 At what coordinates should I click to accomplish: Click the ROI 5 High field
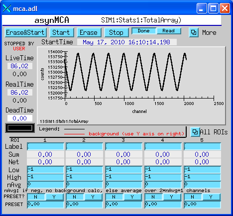(x=203, y=177)
